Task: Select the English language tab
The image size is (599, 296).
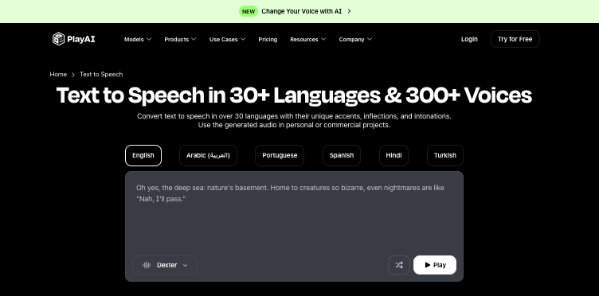Action: [143, 156]
